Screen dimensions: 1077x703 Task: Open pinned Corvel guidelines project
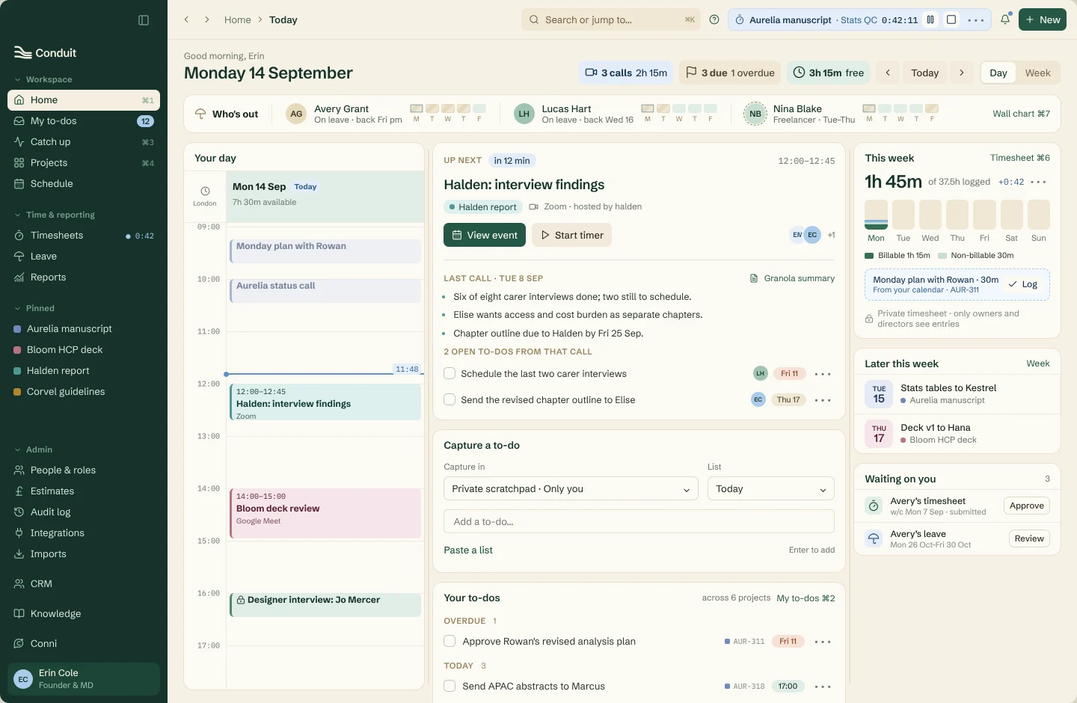pyautogui.click(x=84, y=391)
